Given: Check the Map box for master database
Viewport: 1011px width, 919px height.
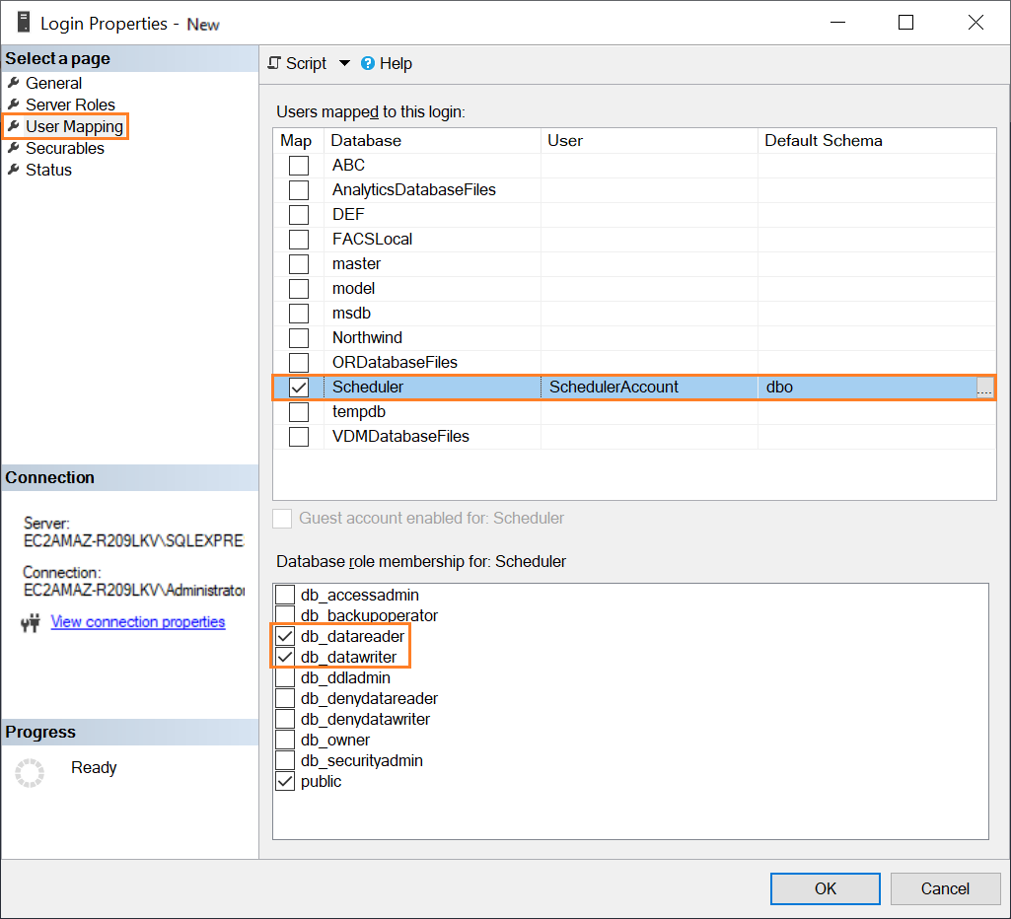Looking at the screenshot, I should tap(299, 264).
